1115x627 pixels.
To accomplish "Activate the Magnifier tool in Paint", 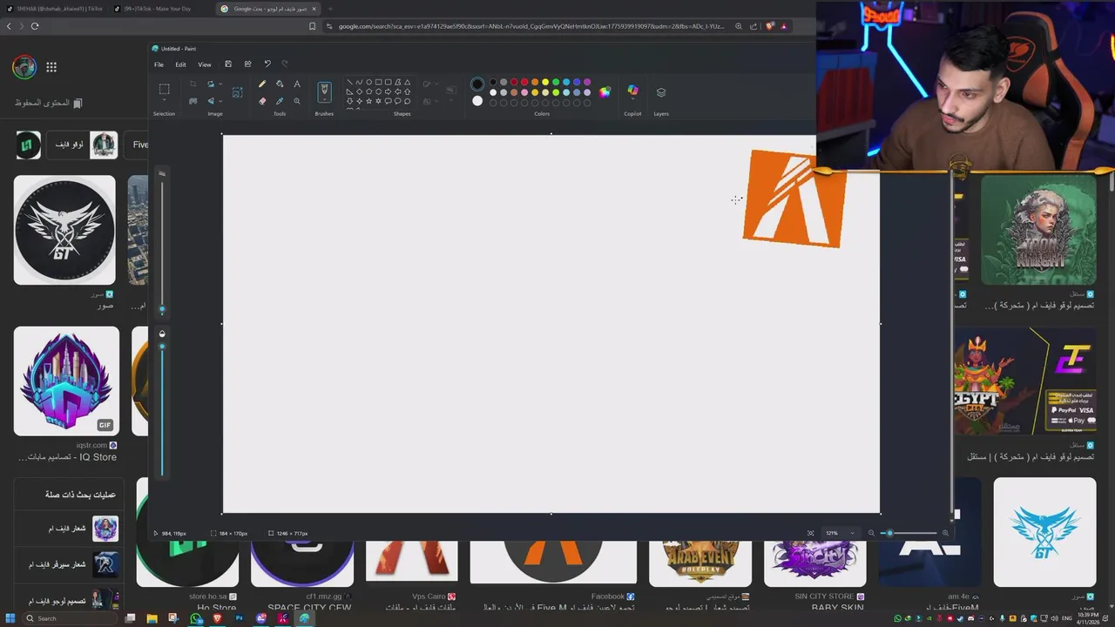I will (x=297, y=101).
